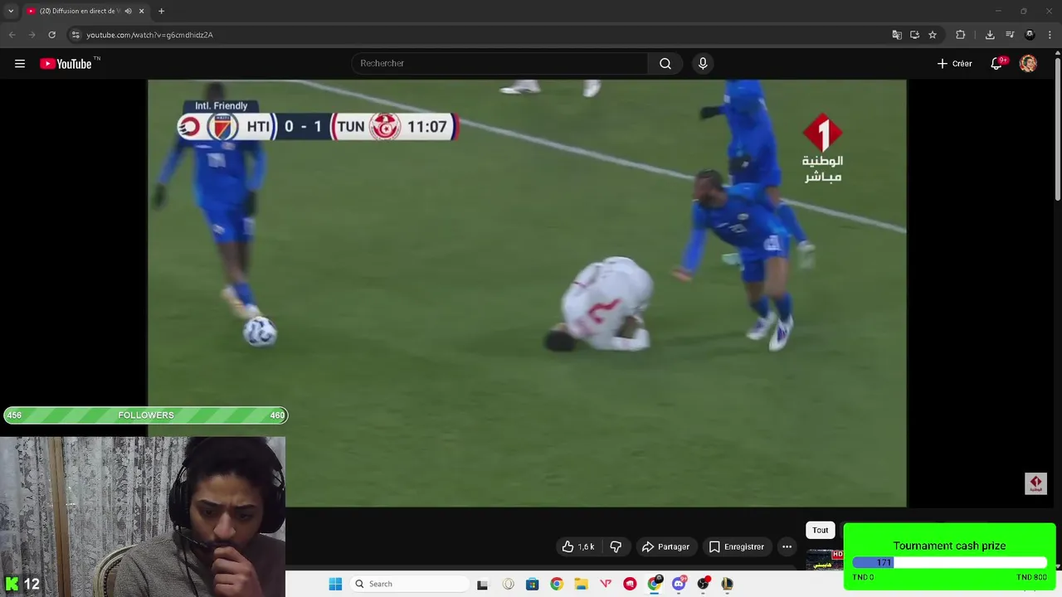Click the 1,6 k like count
This screenshot has width=1062, height=597.
(586, 546)
